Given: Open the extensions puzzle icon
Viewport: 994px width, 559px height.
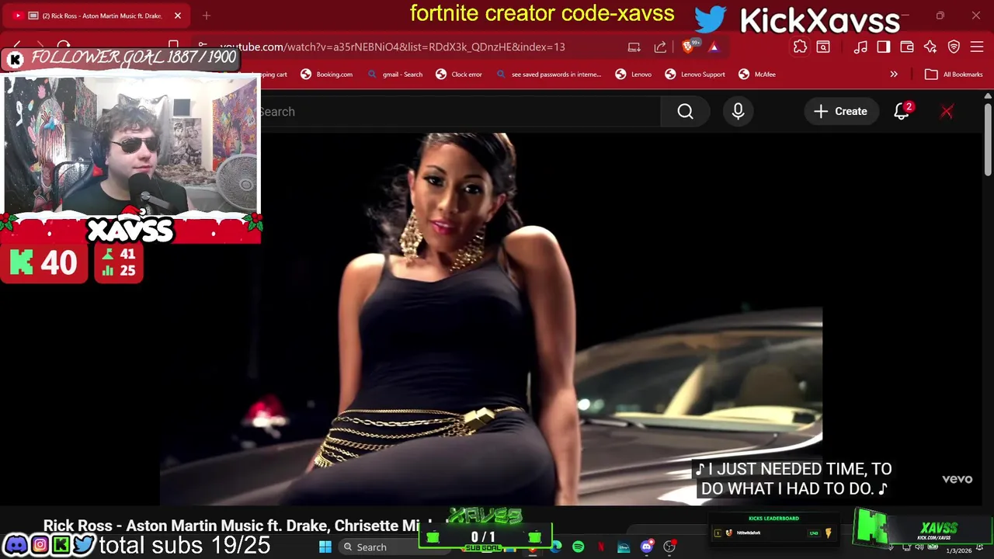Looking at the screenshot, I should (x=800, y=47).
